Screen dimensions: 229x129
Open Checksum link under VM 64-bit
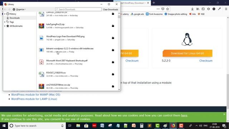[x=132, y=61]
